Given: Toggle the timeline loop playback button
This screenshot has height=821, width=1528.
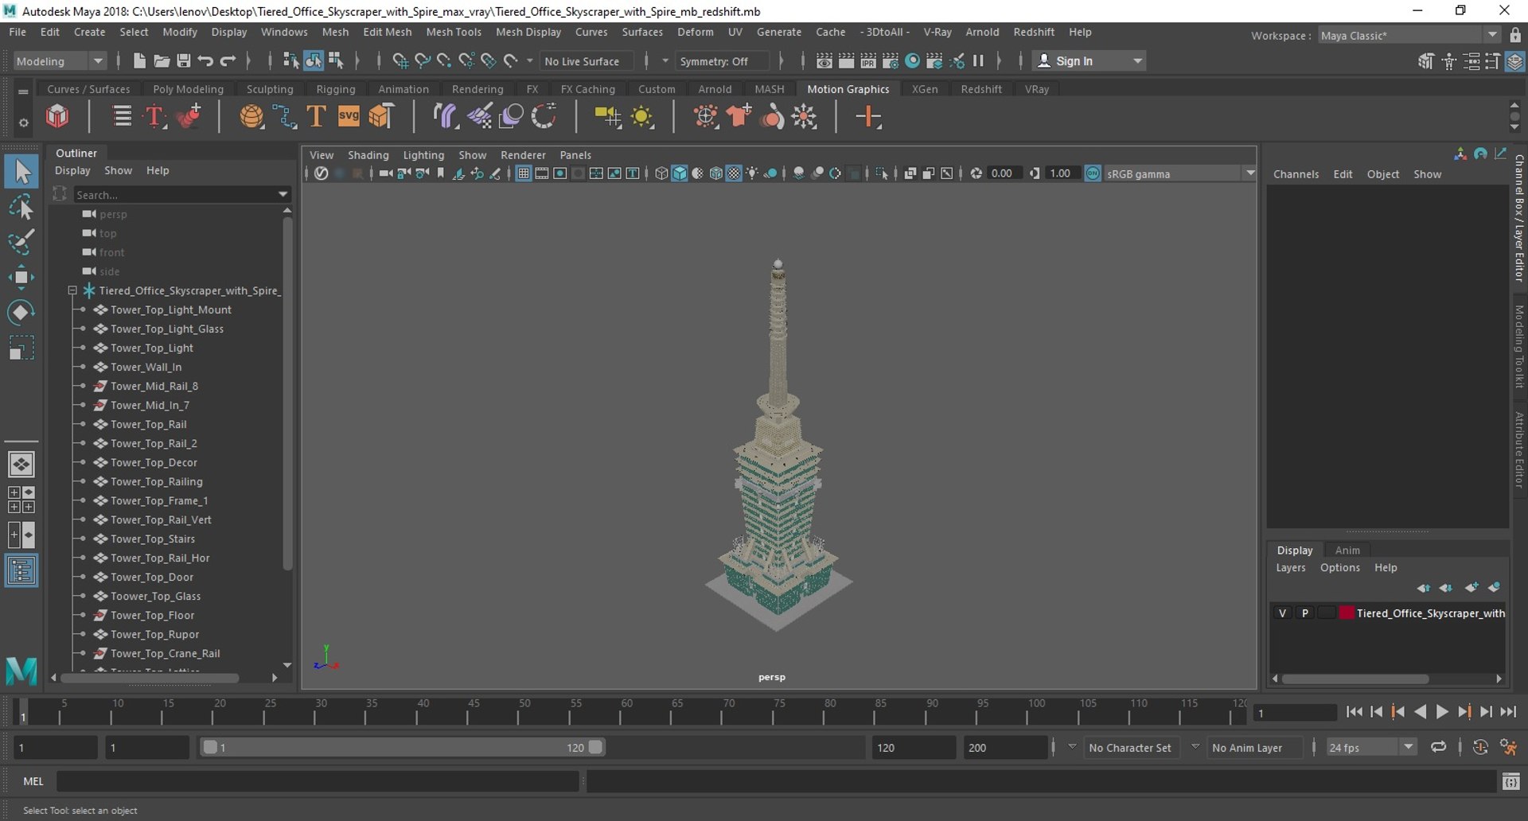Looking at the screenshot, I should tap(1438, 747).
